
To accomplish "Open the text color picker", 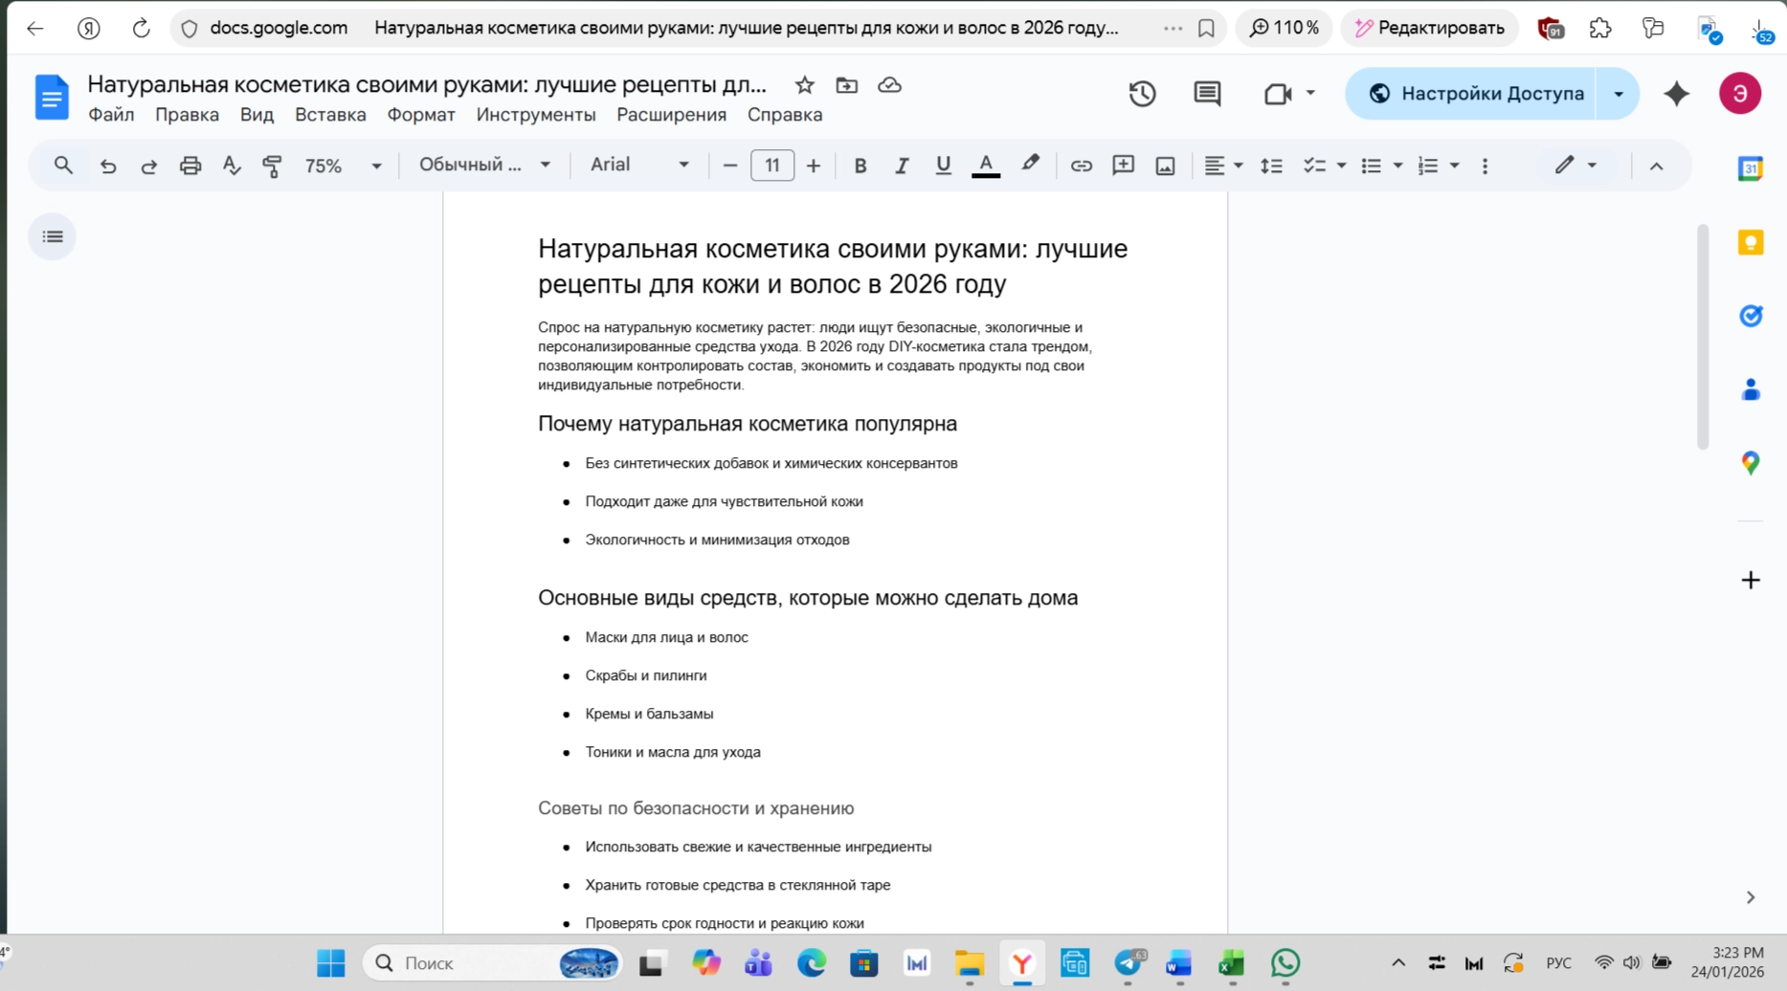I will coord(985,165).
